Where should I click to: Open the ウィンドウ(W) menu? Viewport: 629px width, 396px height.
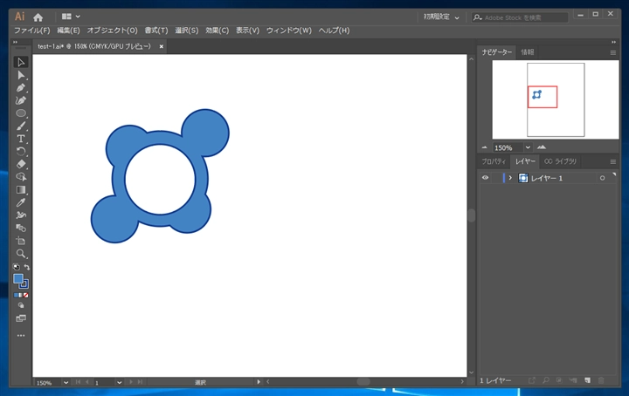289,31
